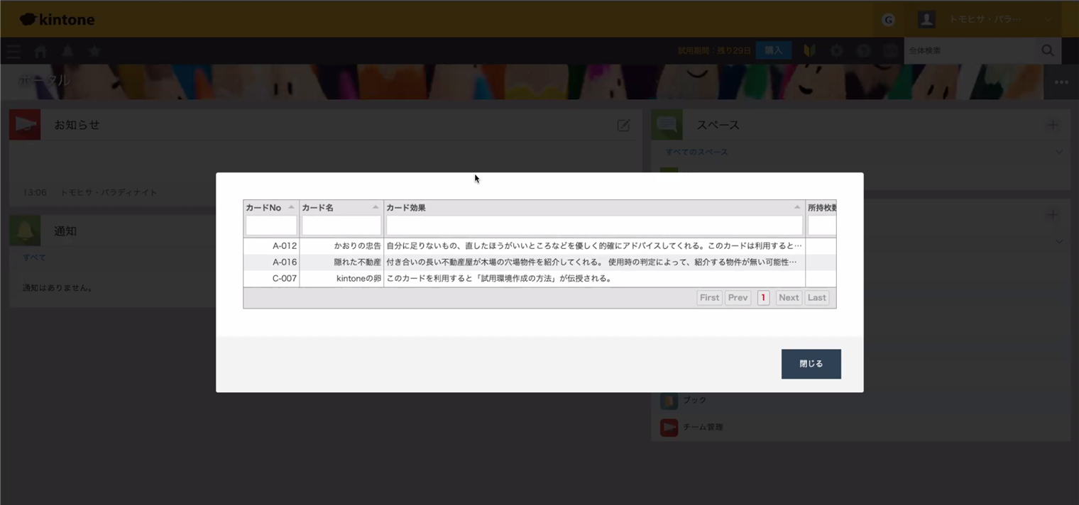Image resolution: width=1079 pixels, height=505 pixels.
Task: Select the C-007 cell
Action: pyautogui.click(x=271, y=279)
